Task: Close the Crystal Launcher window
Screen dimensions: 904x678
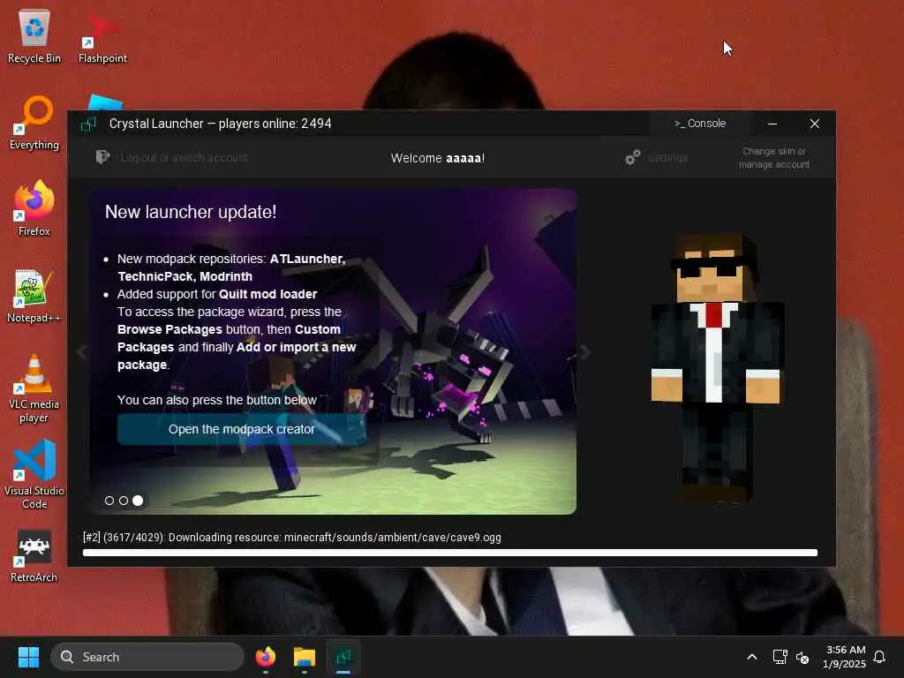Action: coord(815,124)
